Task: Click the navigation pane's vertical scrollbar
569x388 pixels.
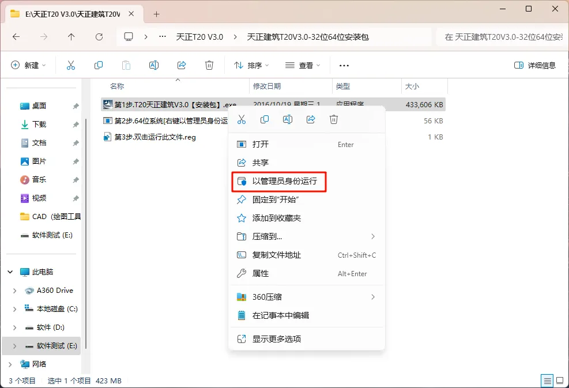Action: (x=86, y=232)
